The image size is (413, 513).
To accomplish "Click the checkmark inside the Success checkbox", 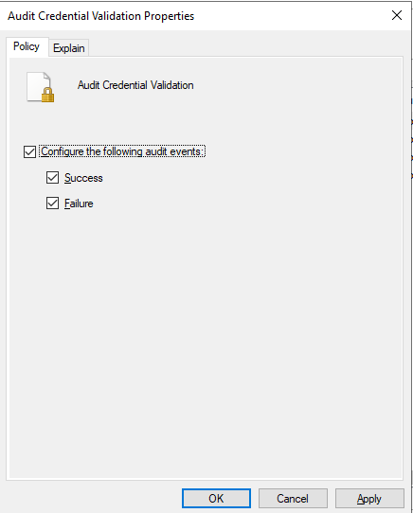I will tap(52, 178).
